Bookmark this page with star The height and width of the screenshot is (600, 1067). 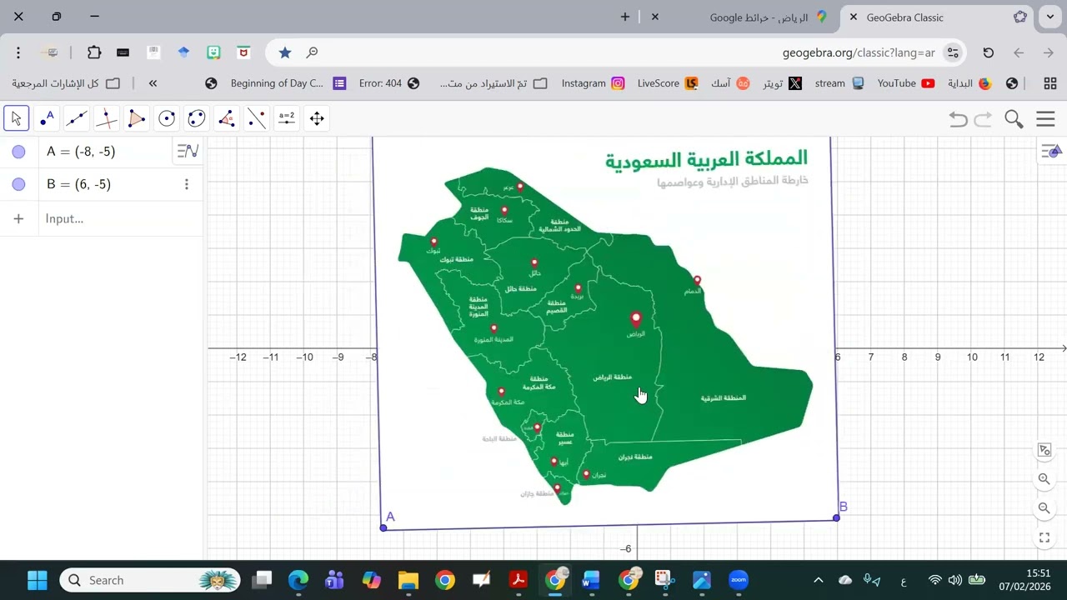[285, 52]
